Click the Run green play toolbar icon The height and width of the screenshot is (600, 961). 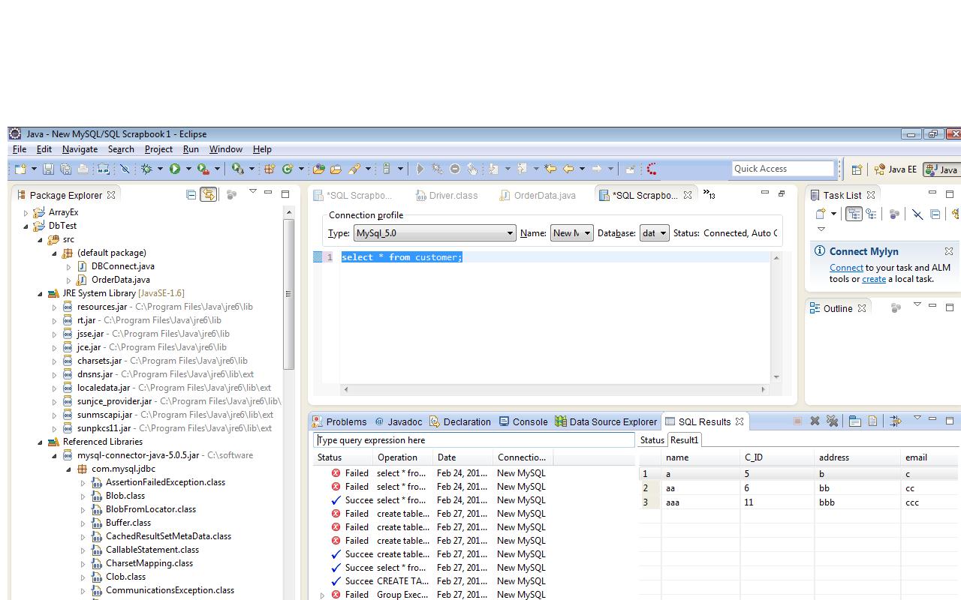pyautogui.click(x=175, y=169)
